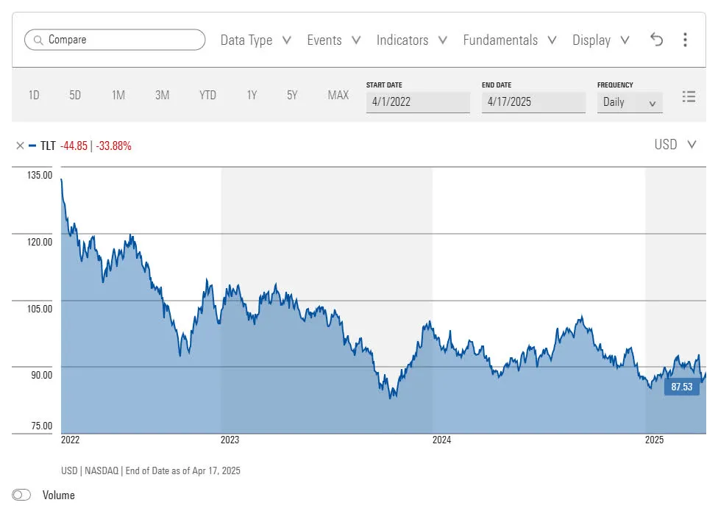Image resolution: width=718 pixels, height=519 pixels.
Task: Select the MAX time range
Action: [338, 95]
